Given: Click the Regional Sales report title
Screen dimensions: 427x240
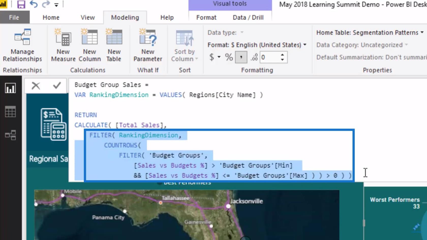Looking at the screenshot, I should pyautogui.click(x=49, y=159).
